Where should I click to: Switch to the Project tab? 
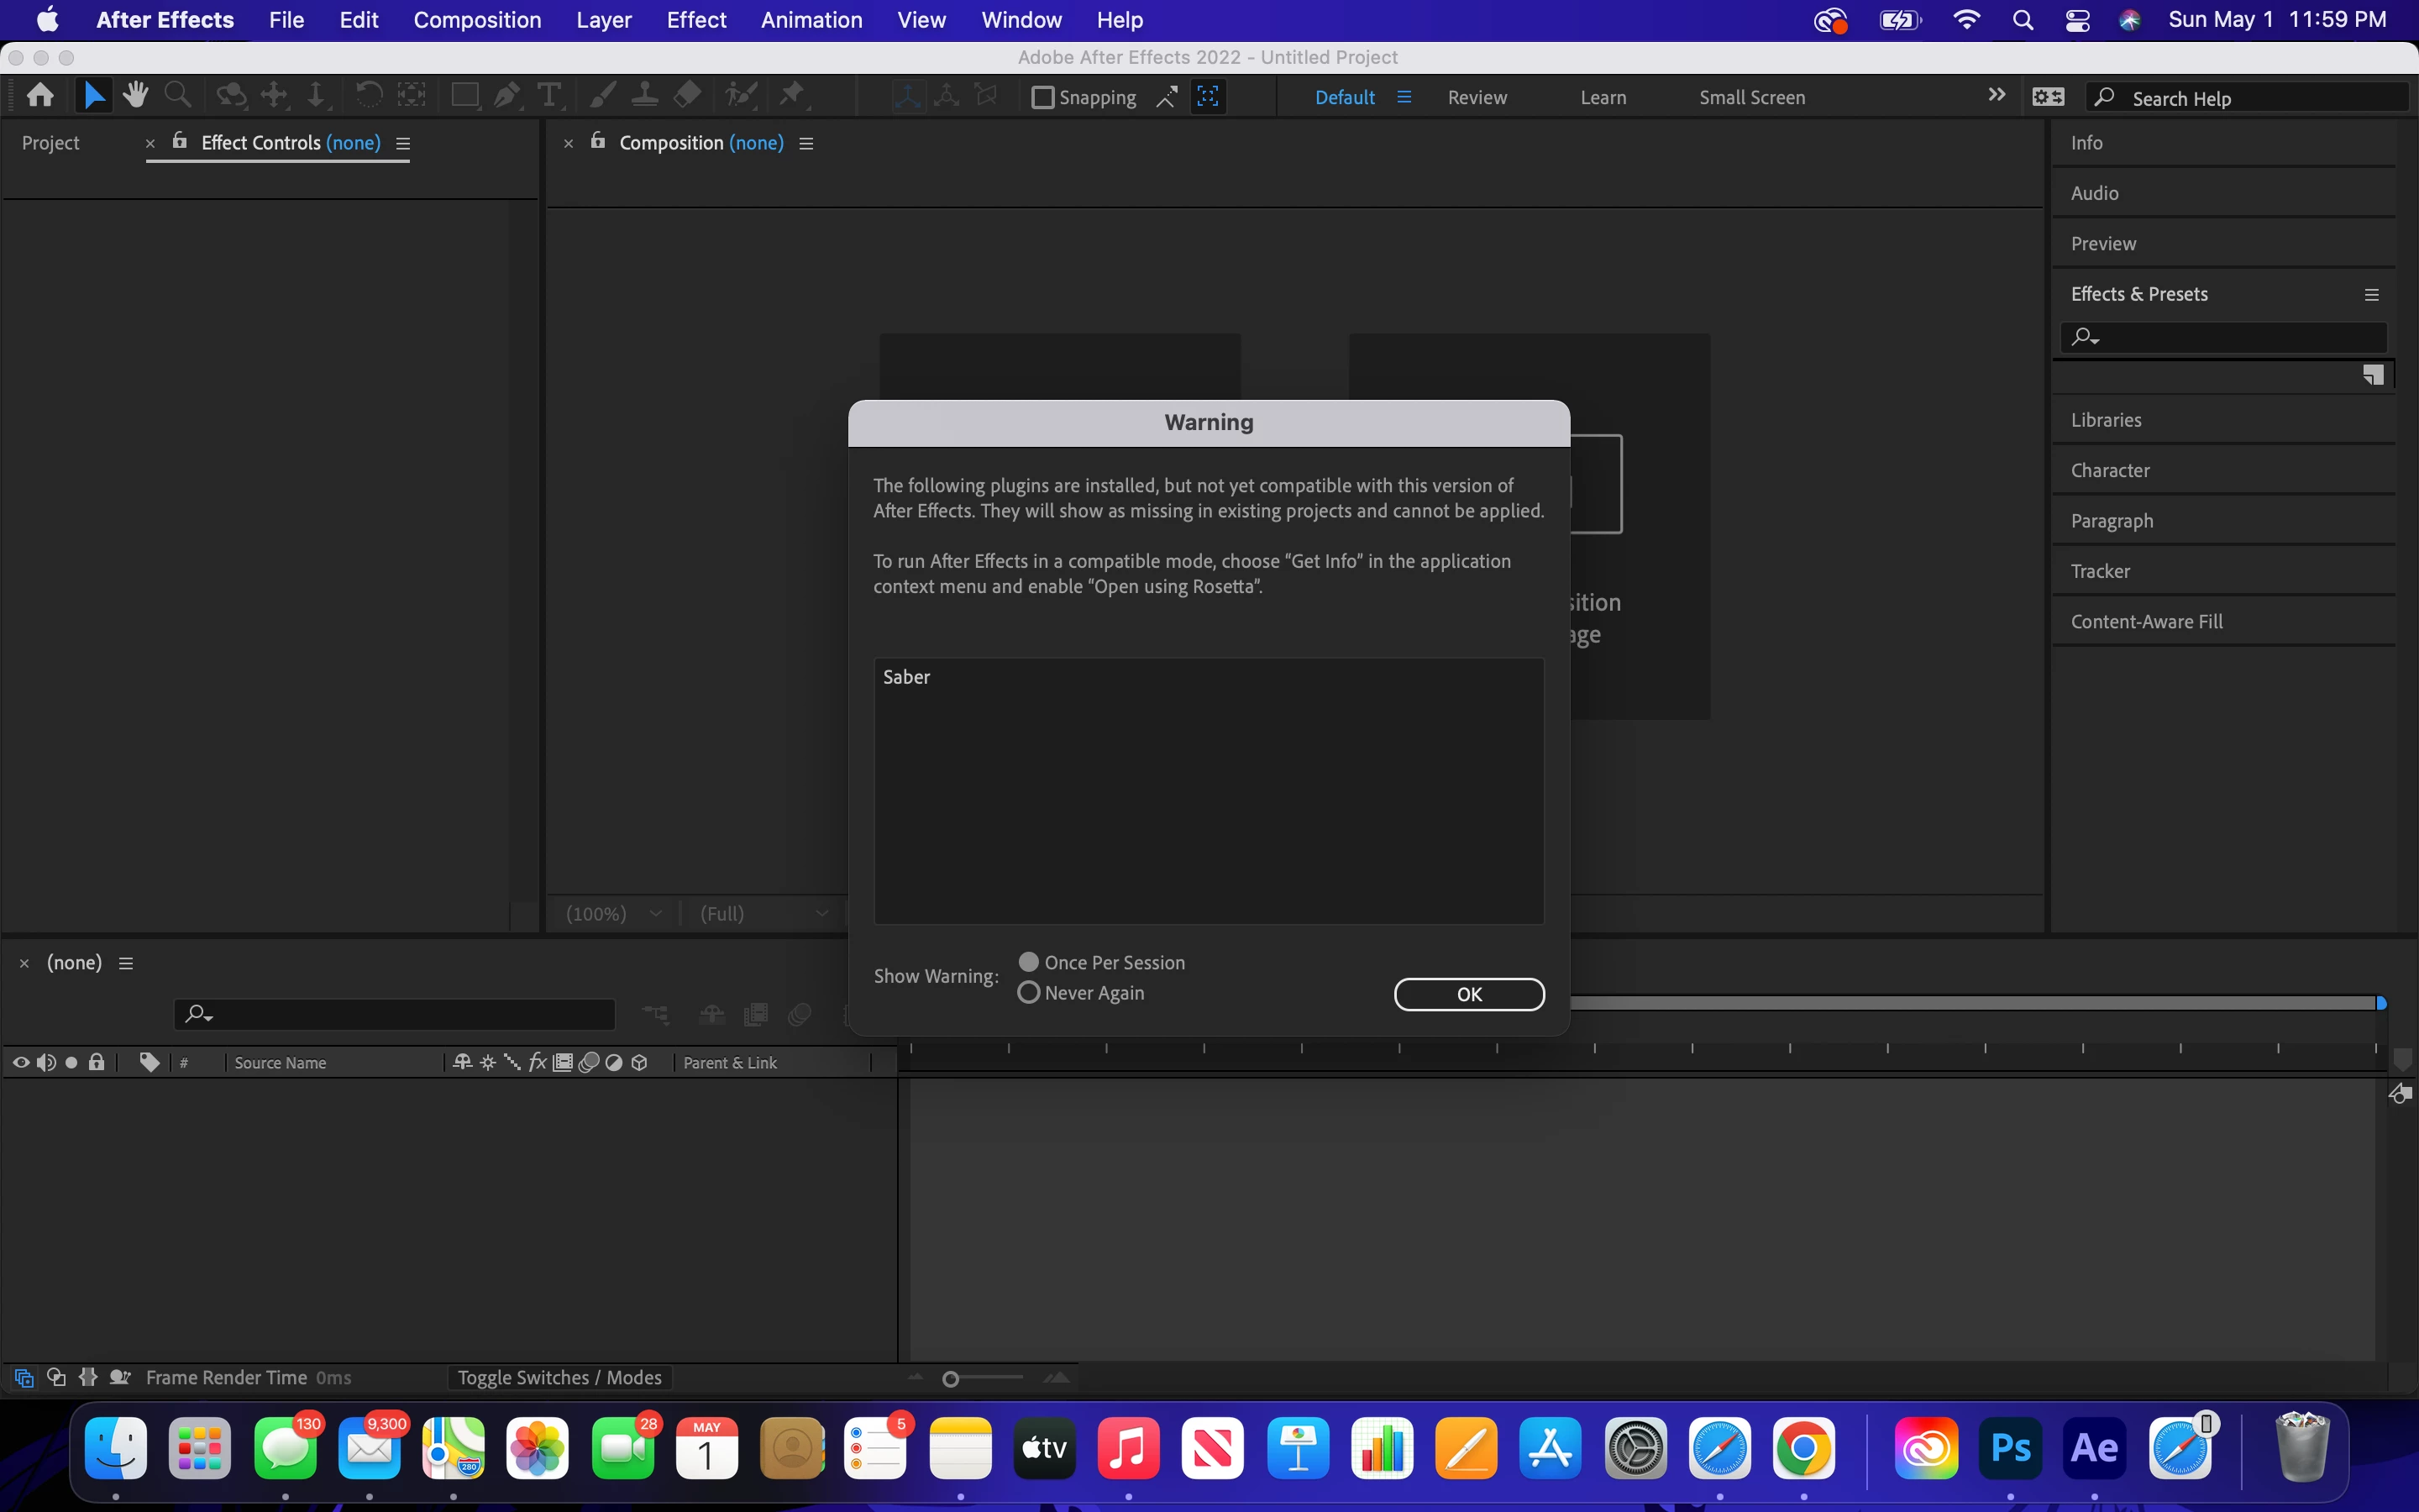click(x=50, y=143)
